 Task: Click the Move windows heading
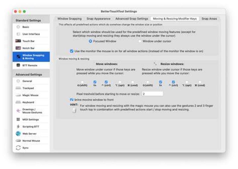pyautogui.click(x=107, y=64)
